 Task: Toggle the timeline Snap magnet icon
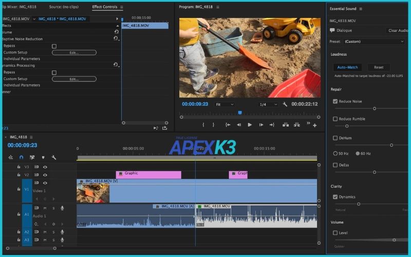click(x=21, y=157)
